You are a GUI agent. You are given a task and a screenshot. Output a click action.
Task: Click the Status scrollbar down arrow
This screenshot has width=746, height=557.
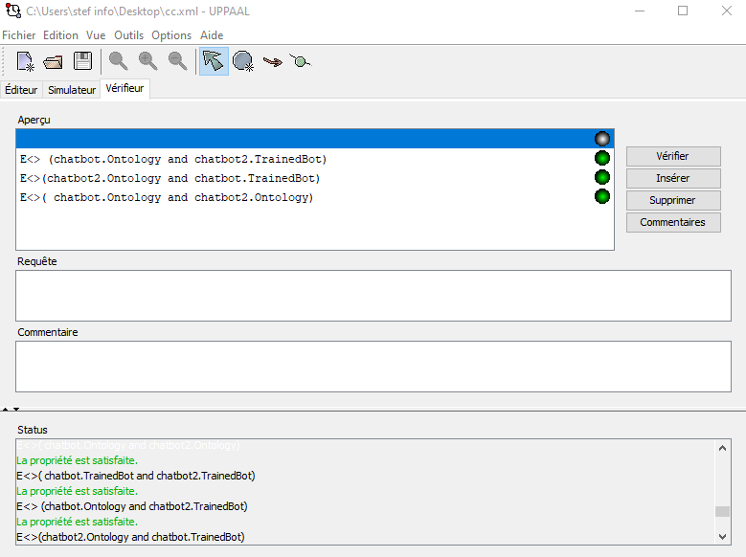point(722,537)
